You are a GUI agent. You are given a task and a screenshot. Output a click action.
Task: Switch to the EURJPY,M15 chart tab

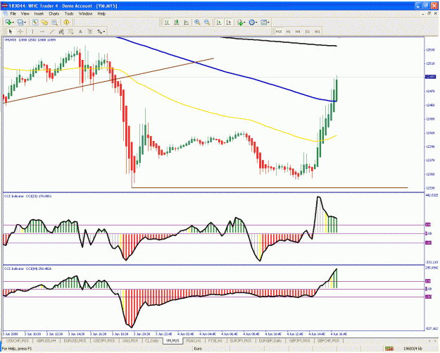(x=241, y=340)
